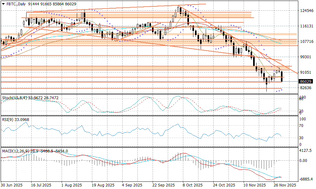Viewport: 316px width, 189px height.
Task: Click the 82636 price axis label
Action: pos(306,88)
